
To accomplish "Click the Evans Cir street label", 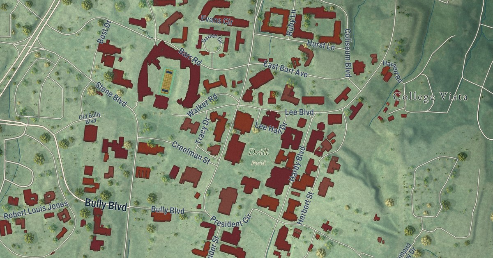I will (x=217, y=21).
